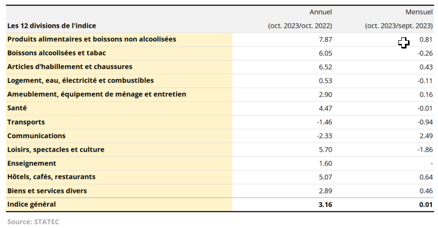Select the Indice général annual value 3.16
The height and width of the screenshot is (228, 438).
click(325, 204)
